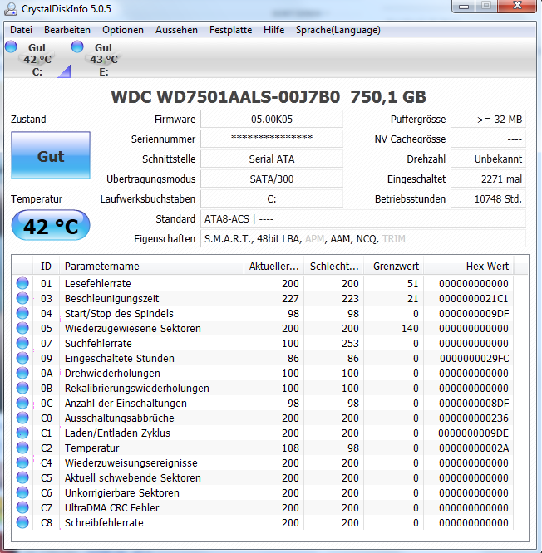Click status orb of Lesefehlerrate row
The image size is (542, 553).
coord(22,283)
